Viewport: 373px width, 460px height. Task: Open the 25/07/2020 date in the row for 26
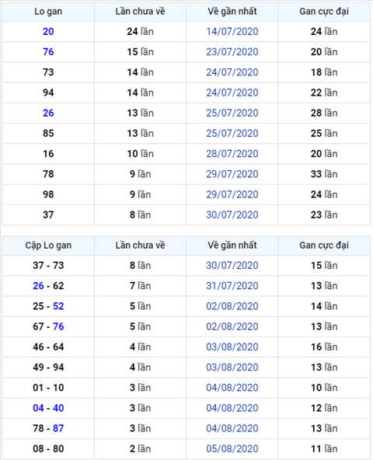point(232,113)
